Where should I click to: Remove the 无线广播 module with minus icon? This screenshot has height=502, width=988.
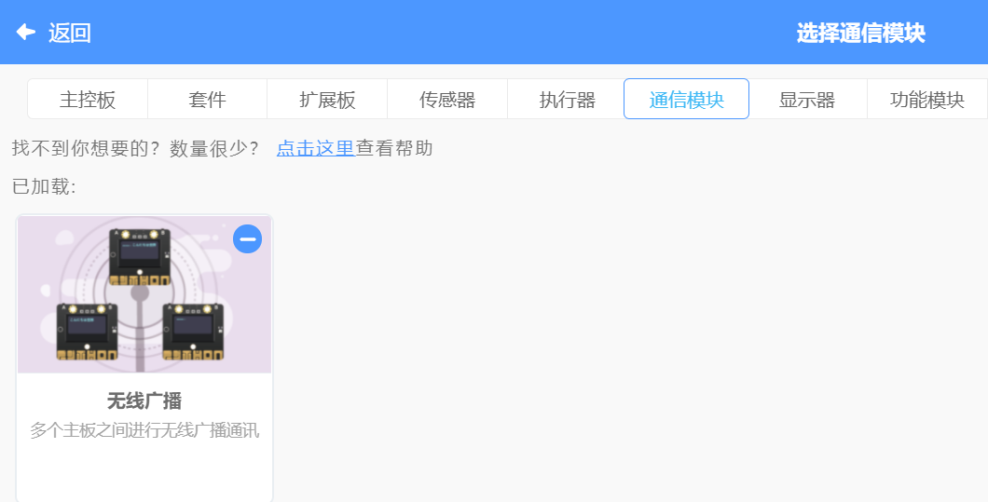point(248,239)
